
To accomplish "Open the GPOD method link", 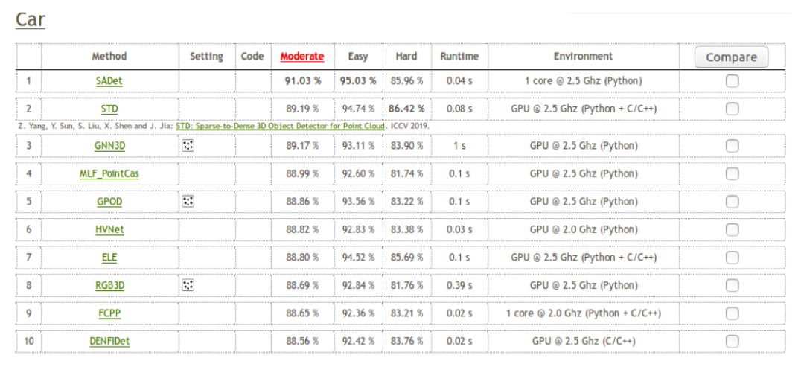I will tap(109, 202).
